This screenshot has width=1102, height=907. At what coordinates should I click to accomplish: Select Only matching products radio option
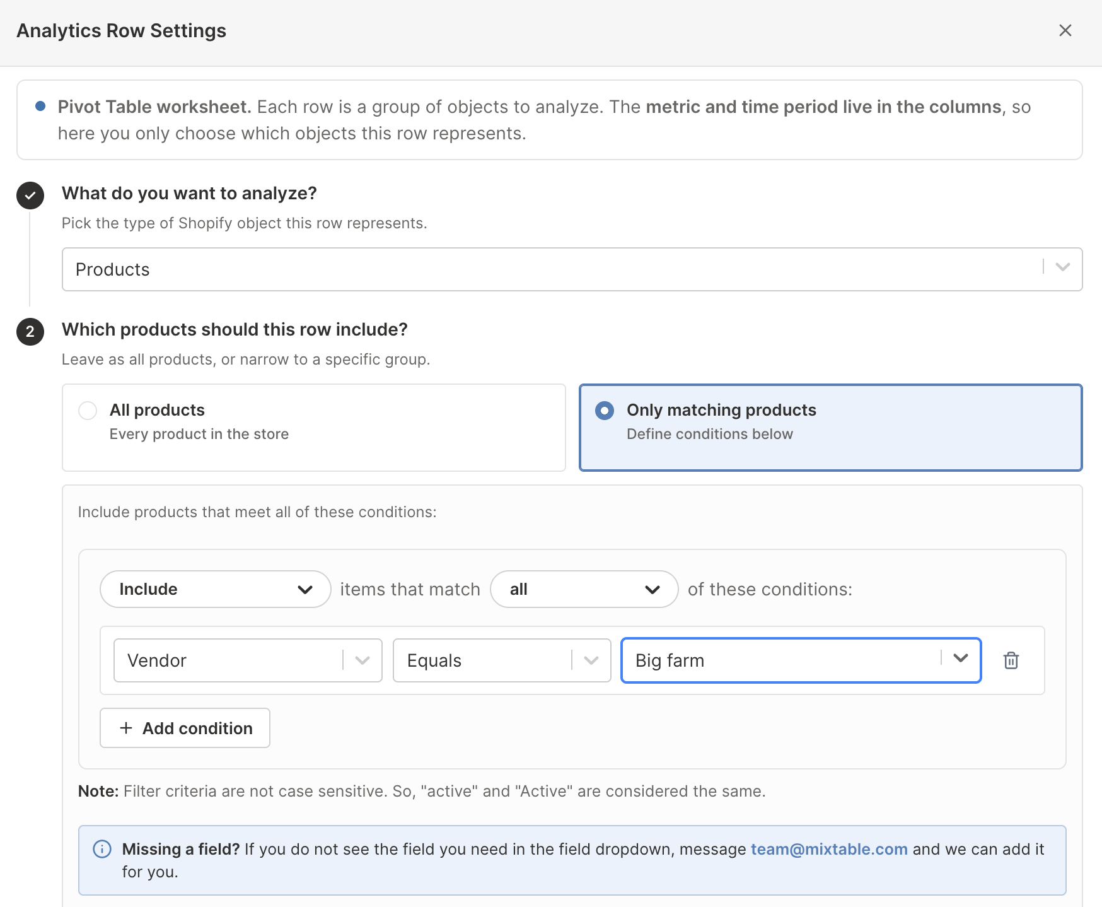pyautogui.click(x=605, y=411)
